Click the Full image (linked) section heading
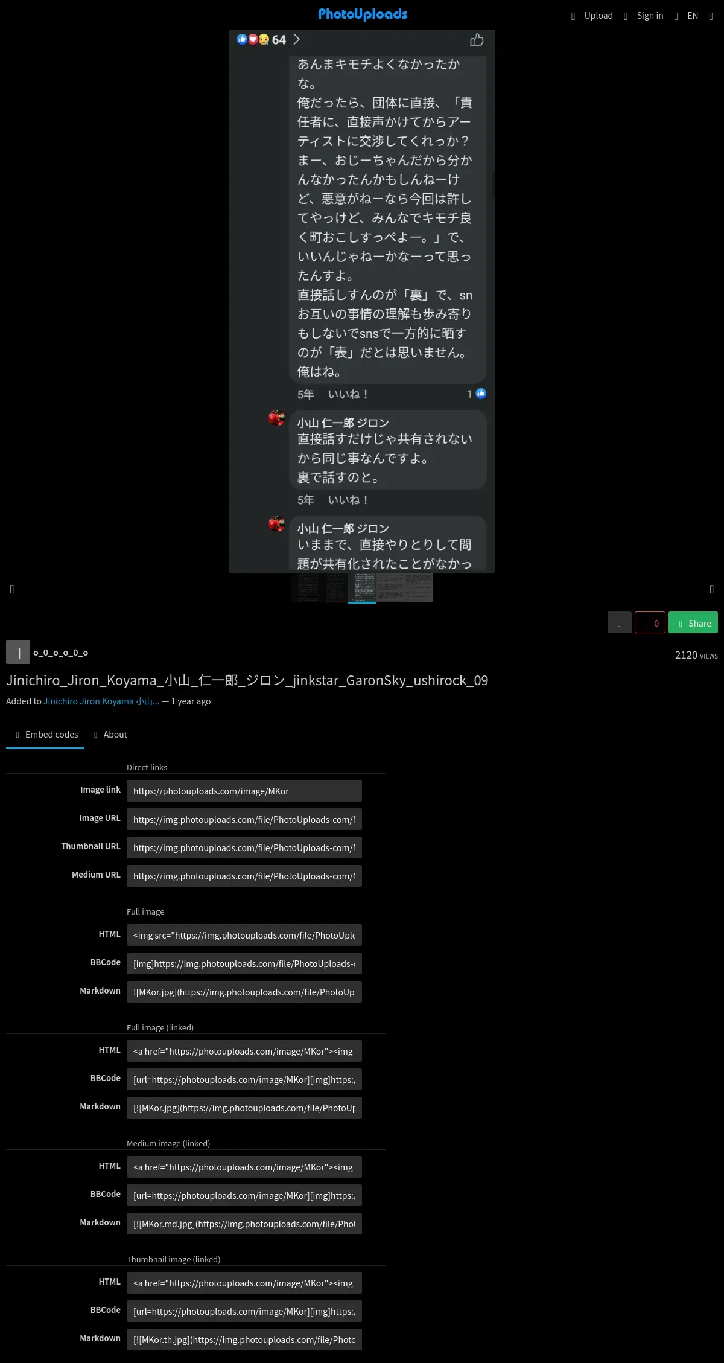This screenshot has height=1363, width=724. (160, 1027)
